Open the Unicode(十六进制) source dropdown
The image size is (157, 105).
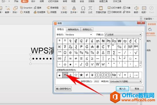(x=126, y=81)
